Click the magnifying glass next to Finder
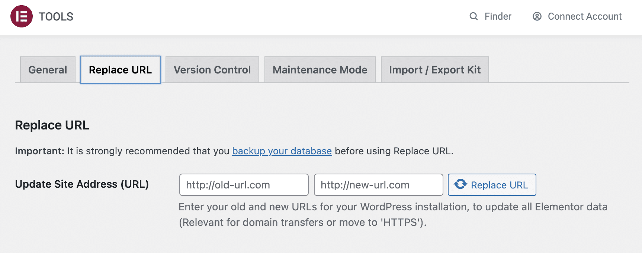Screen dimensions: 642x253 (x=473, y=16)
